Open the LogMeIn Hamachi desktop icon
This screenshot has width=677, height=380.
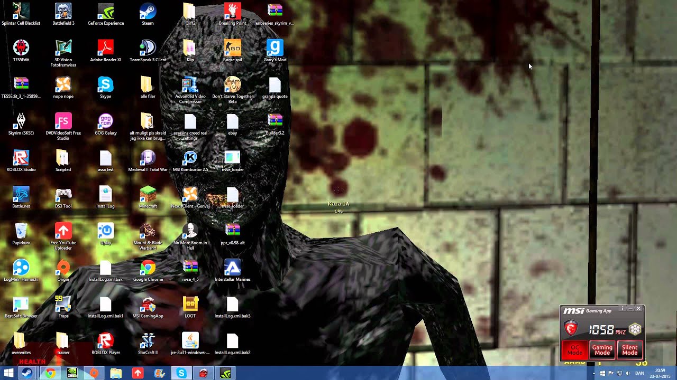tap(21, 269)
